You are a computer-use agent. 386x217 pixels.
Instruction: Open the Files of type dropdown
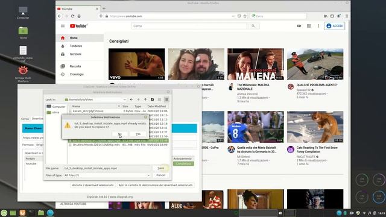pyautogui.click(x=107, y=175)
